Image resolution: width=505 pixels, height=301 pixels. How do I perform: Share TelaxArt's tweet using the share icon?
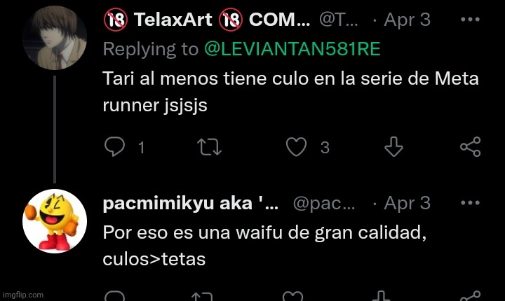pos(471,146)
